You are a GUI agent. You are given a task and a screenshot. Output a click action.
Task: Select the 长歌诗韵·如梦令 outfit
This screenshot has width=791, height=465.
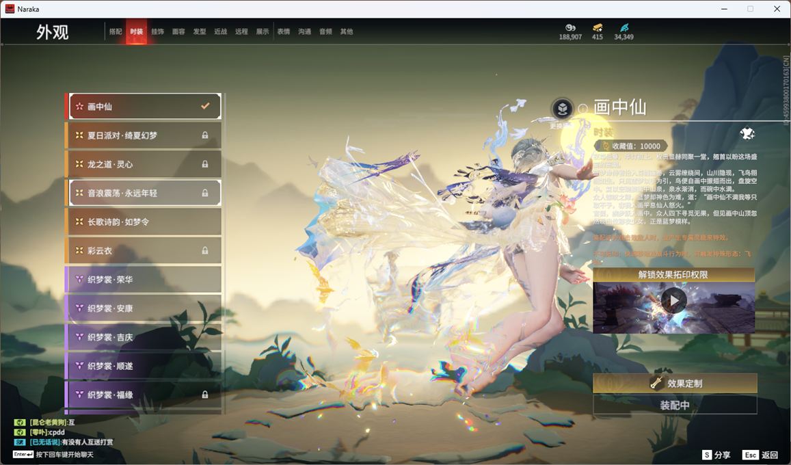click(144, 222)
